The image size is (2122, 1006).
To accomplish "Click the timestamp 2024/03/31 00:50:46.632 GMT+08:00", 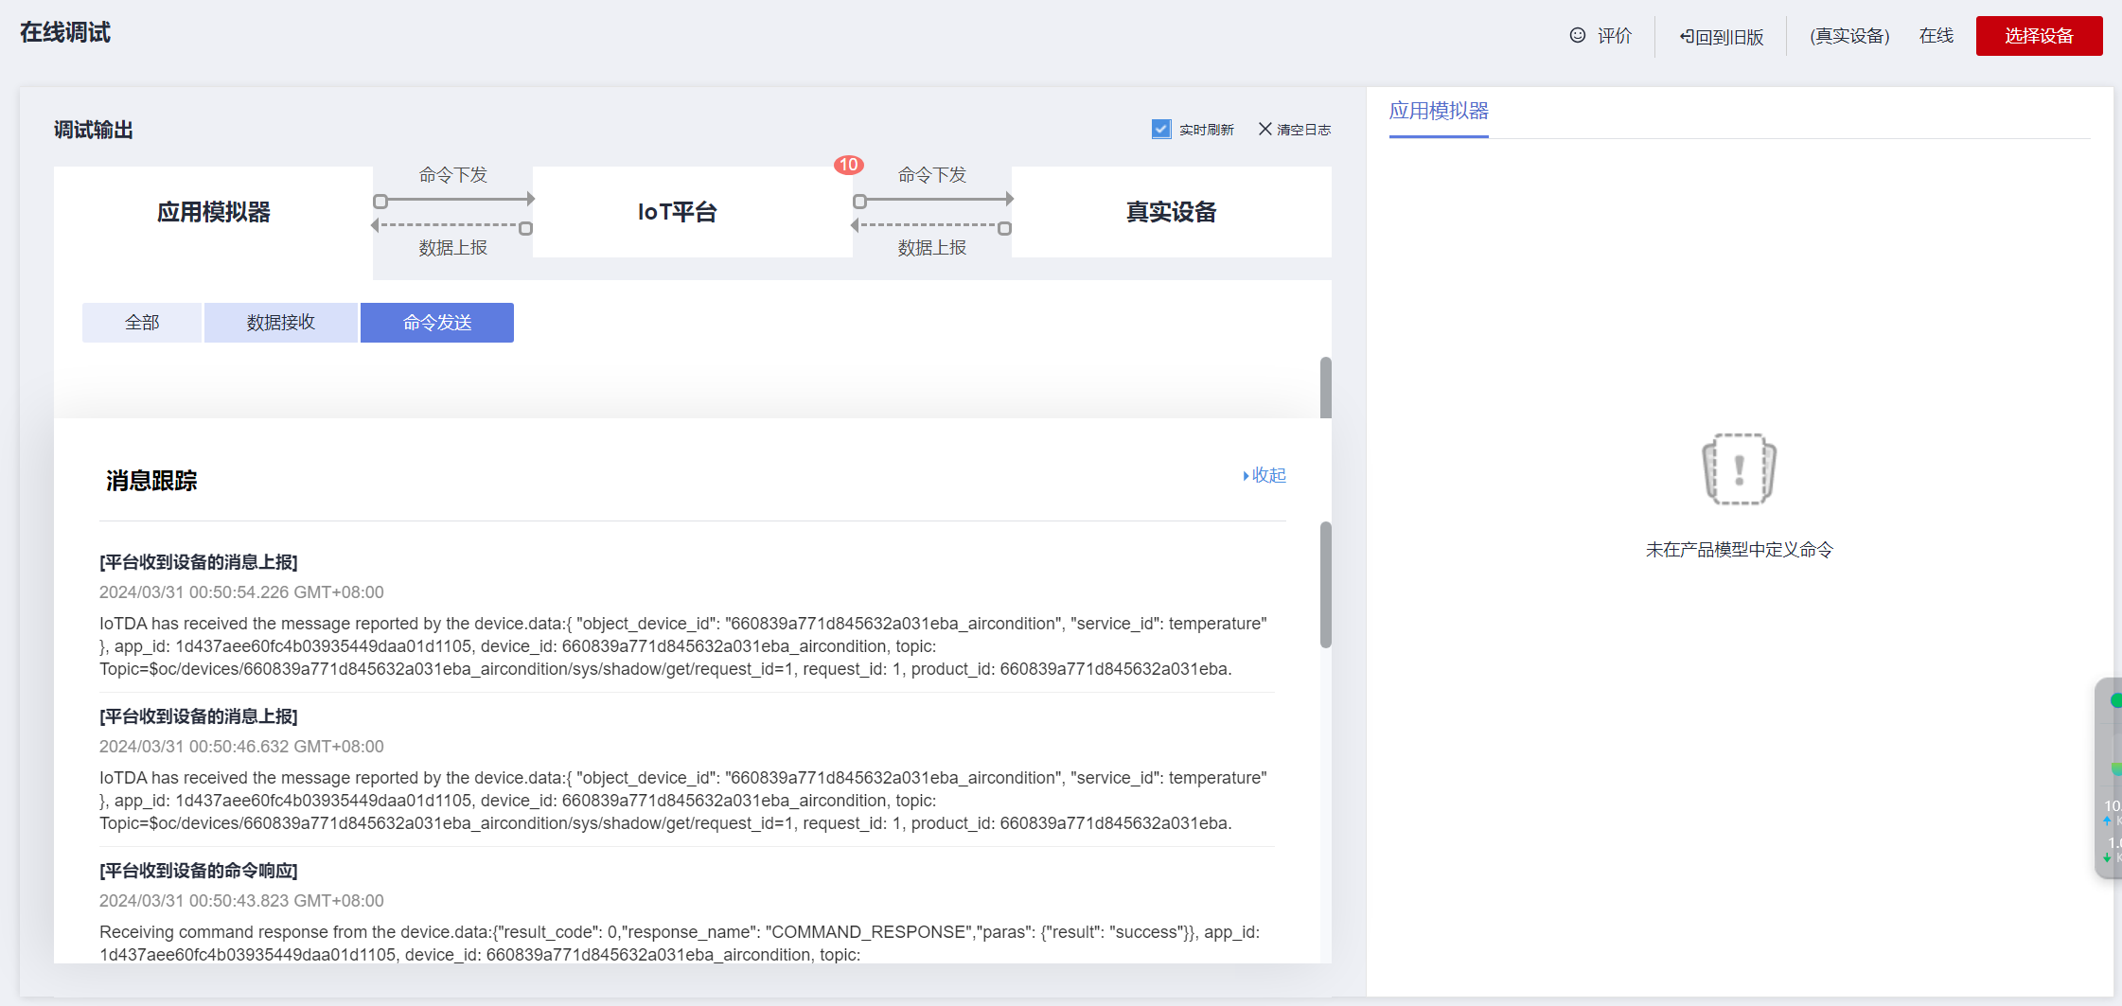I will pyautogui.click(x=241, y=747).
